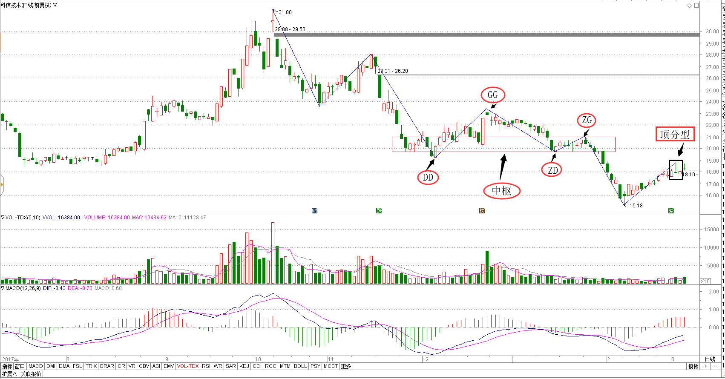Image resolution: width=725 pixels, height=379 pixels.
Task: Switch to the ASI indicator
Action: tap(156, 366)
